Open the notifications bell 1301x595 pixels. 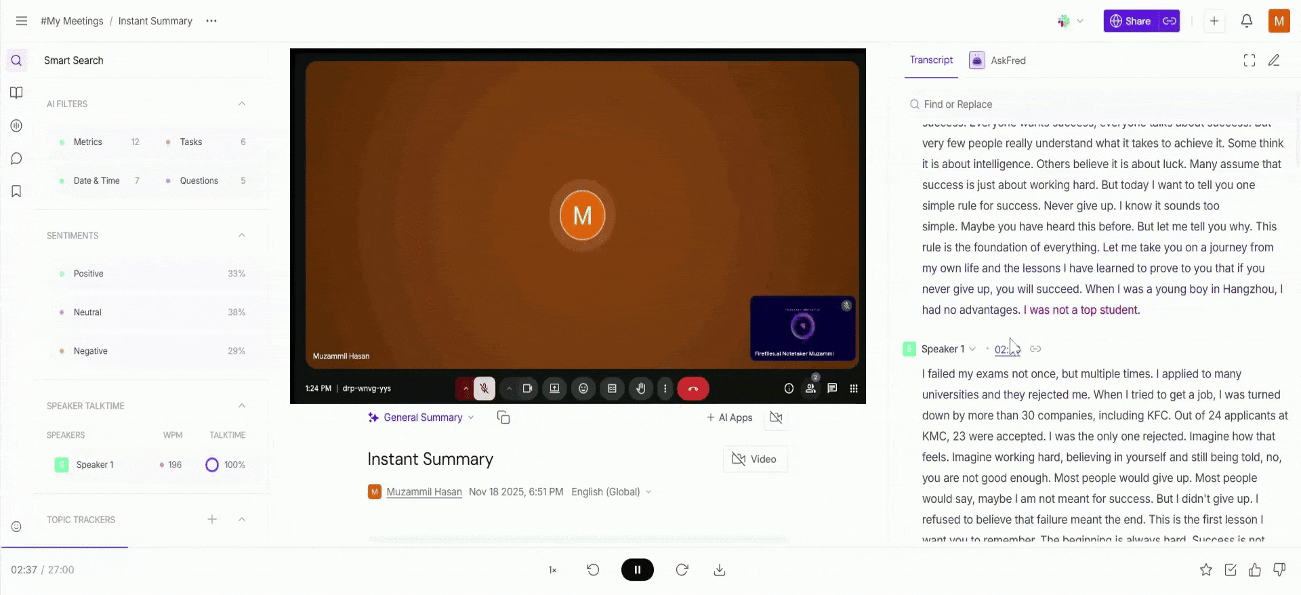tap(1247, 21)
